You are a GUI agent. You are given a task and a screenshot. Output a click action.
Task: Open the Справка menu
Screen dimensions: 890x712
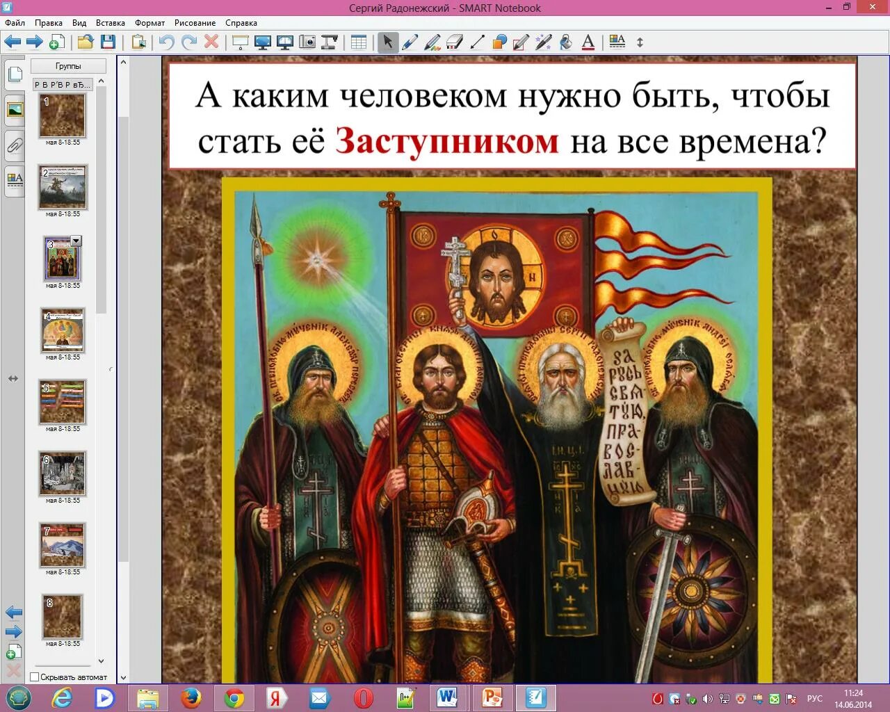[241, 23]
